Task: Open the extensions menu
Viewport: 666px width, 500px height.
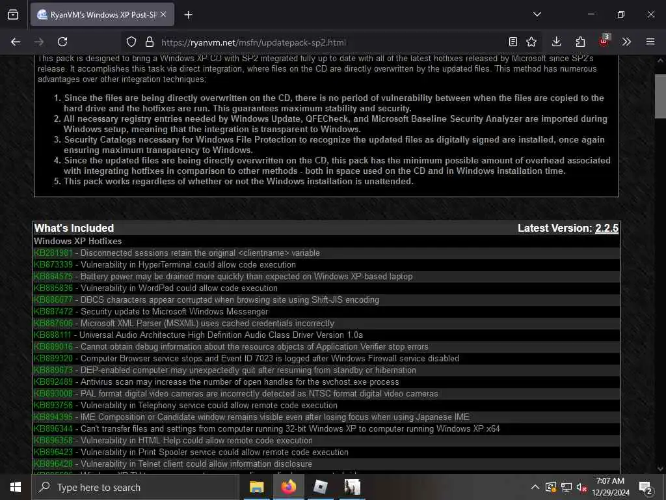Action: click(x=580, y=42)
